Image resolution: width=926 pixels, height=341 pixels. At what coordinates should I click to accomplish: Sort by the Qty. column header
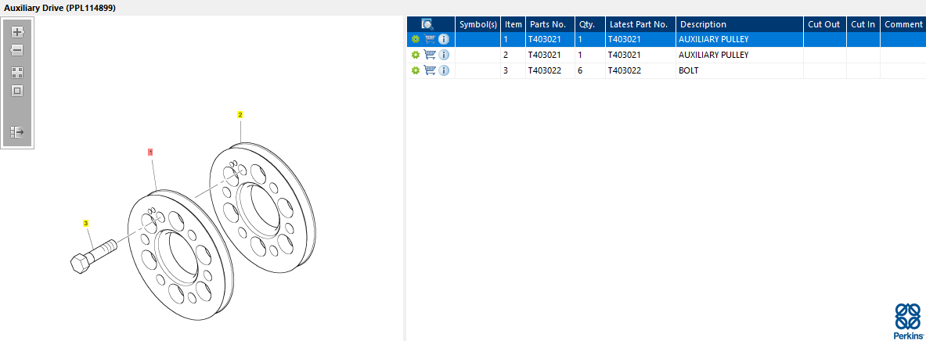click(x=590, y=24)
